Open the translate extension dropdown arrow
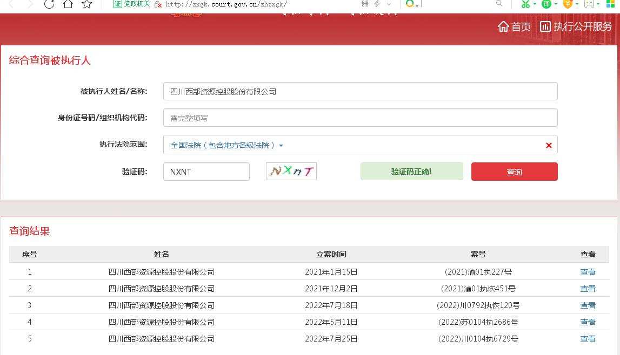Image resolution: width=620 pixels, height=355 pixels. [x=556, y=4]
